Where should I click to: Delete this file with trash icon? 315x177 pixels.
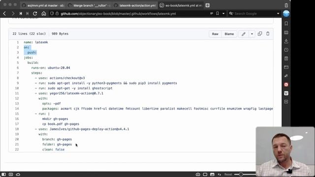[x=268, y=34]
